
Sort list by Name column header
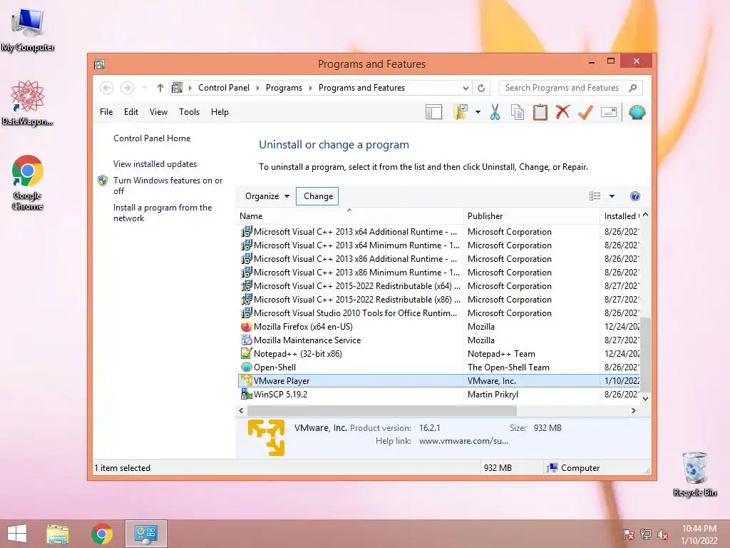[x=349, y=215]
